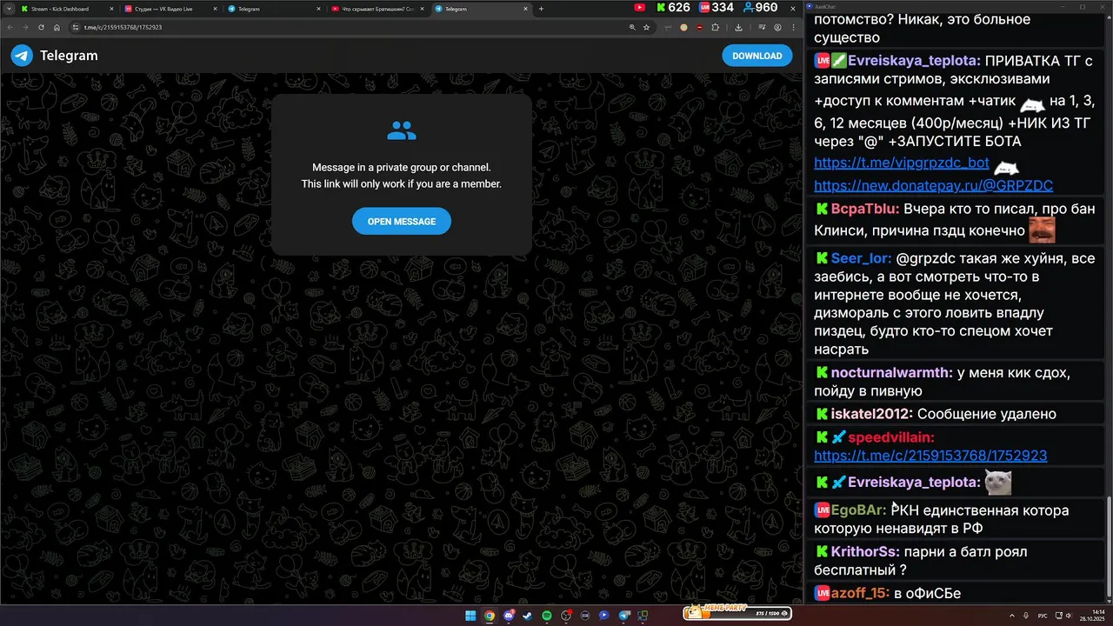1113x626 pixels.
Task: Go back in browser history
Action: point(10,27)
